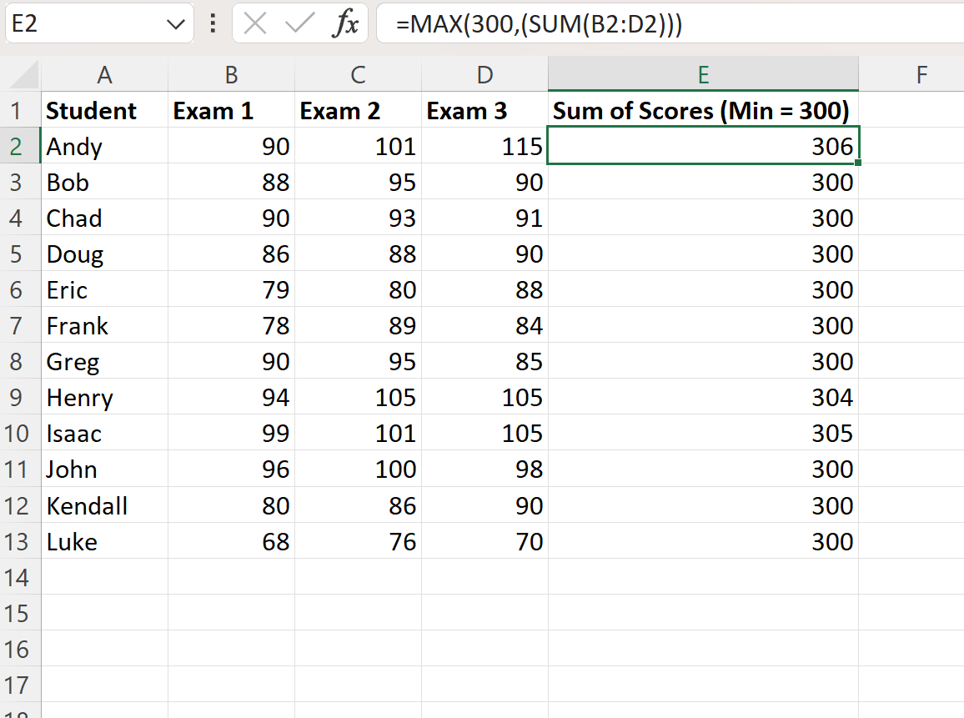Select column A header
The width and height of the screenshot is (964, 718).
(x=104, y=75)
